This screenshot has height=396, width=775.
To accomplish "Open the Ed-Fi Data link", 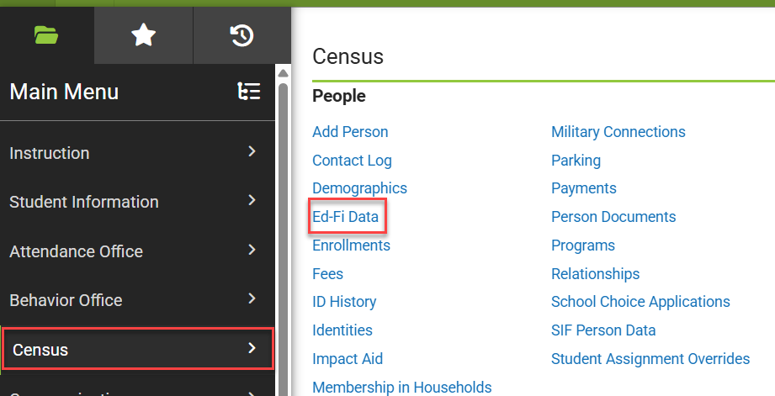I will coord(346,217).
